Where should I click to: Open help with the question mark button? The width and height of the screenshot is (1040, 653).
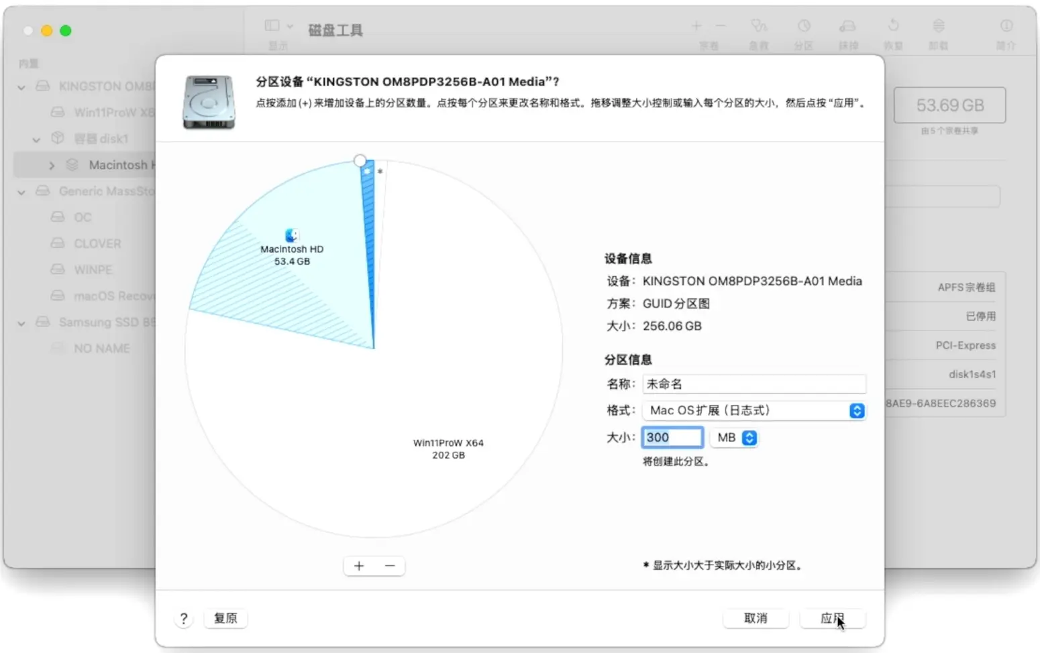tap(183, 619)
